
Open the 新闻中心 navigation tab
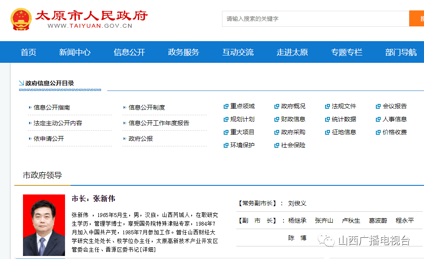coord(75,52)
